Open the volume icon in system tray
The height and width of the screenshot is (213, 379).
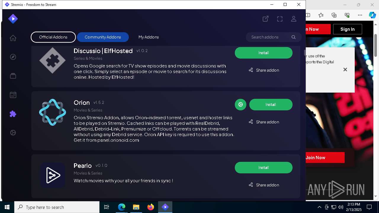[x=341, y=207]
